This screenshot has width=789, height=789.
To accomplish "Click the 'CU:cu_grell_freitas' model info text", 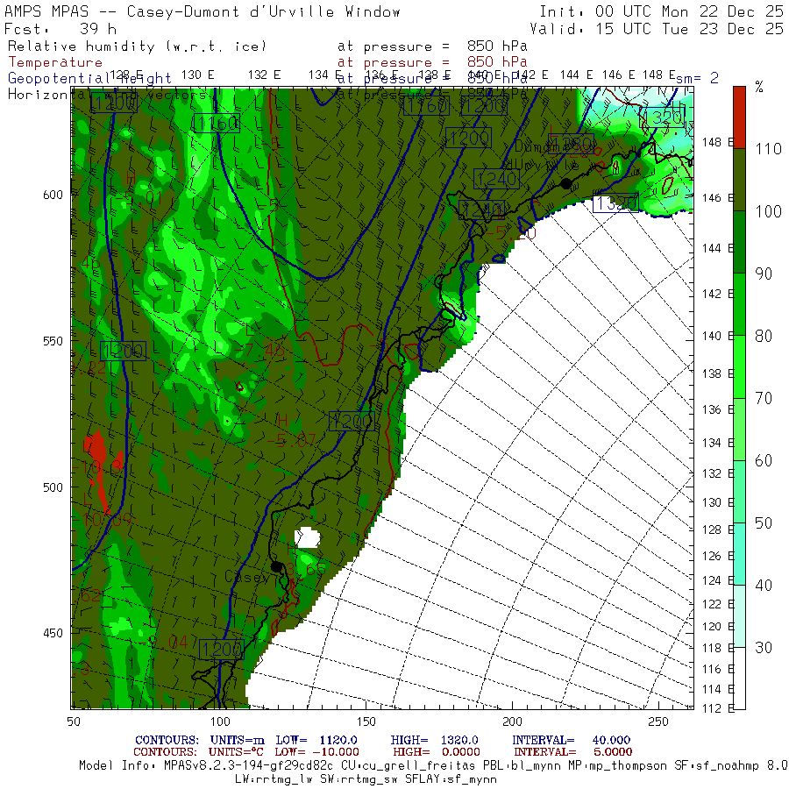I will tap(408, 766).
